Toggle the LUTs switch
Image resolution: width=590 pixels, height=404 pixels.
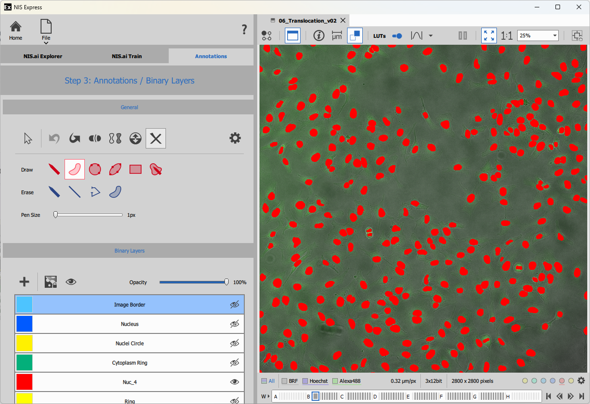397,36
